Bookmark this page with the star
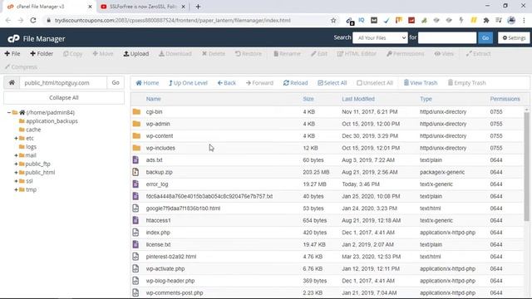This screenshot has height=299, width=532. (x=333, y=20)
